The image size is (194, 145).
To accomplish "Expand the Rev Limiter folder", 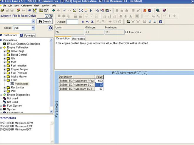I will [5, 88].
